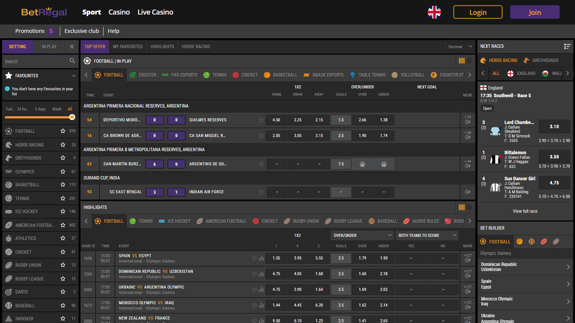The height and width of the screenshot is (323, 575).
Task: Go to the Casino section
Action: (x=119, y=12)
